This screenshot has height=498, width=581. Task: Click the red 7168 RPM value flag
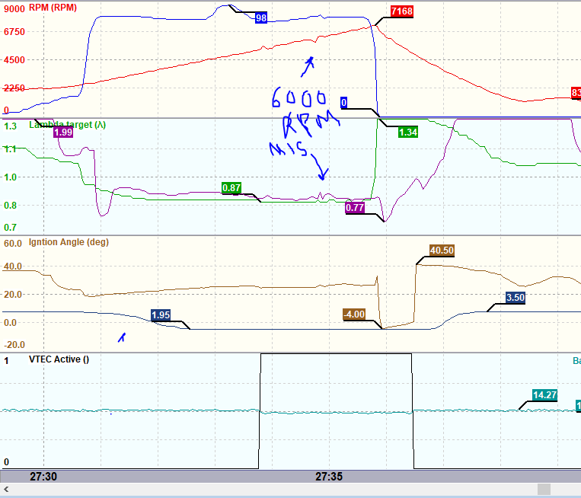click(401, 11)
